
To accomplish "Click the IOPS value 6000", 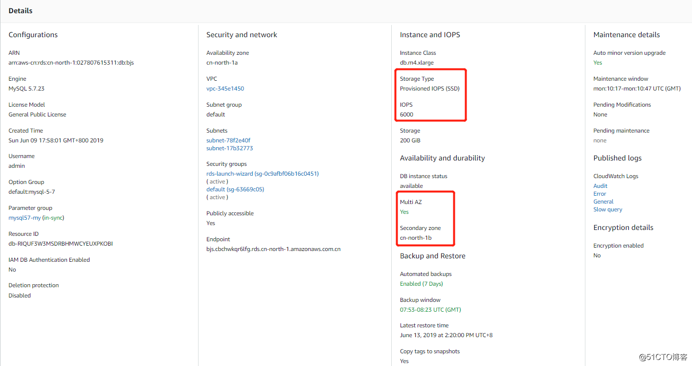I will (x=406, y=114).
